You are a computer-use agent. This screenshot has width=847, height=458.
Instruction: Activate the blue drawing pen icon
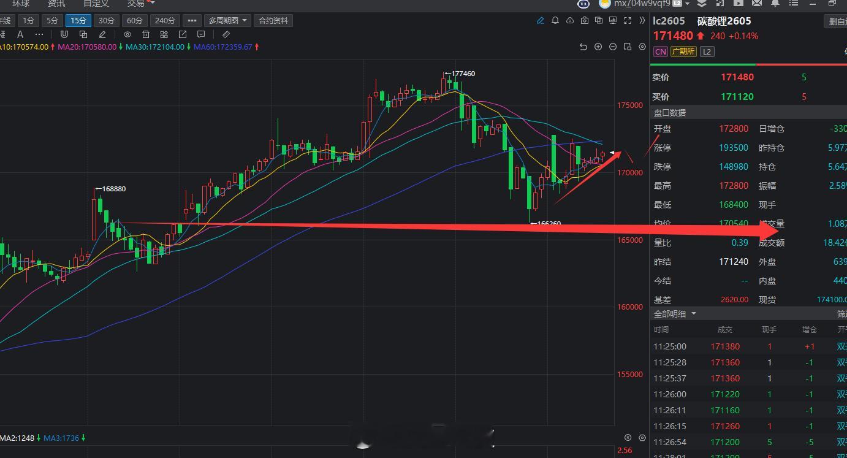point(540,20)
